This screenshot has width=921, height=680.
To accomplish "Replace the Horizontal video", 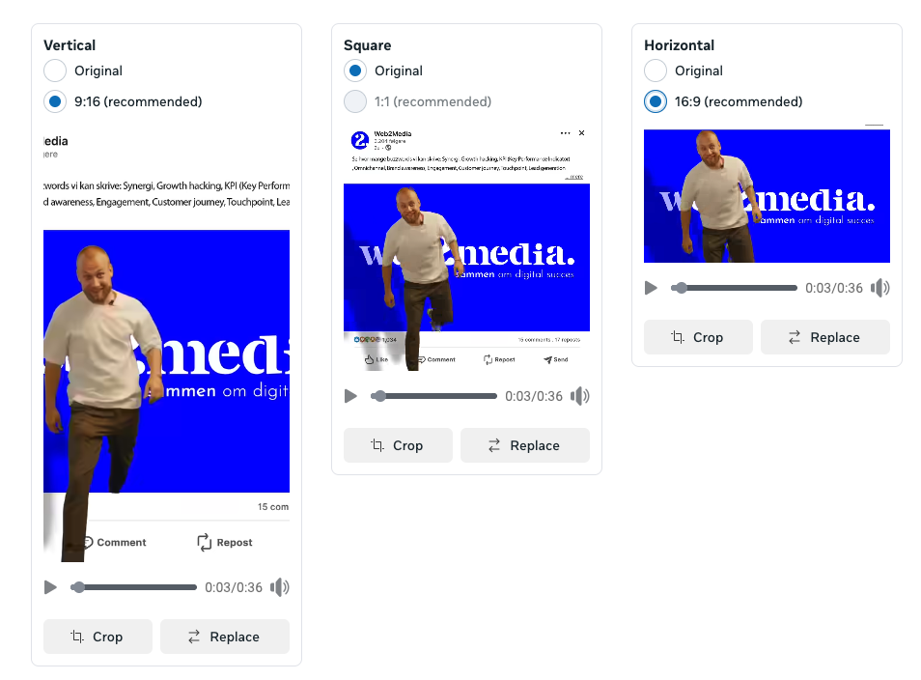I will click(x=825, y=337).
